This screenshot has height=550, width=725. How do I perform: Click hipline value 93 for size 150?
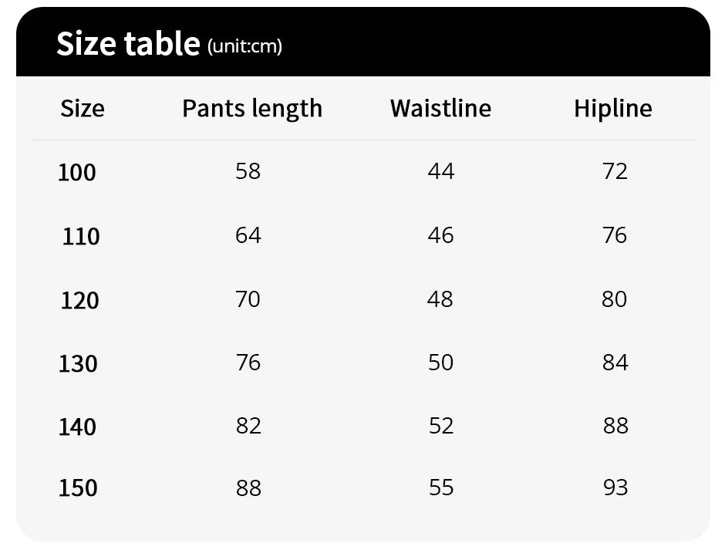pos(615,488)
